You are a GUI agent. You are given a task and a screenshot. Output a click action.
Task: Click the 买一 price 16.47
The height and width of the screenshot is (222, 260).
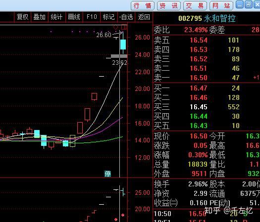199,88
